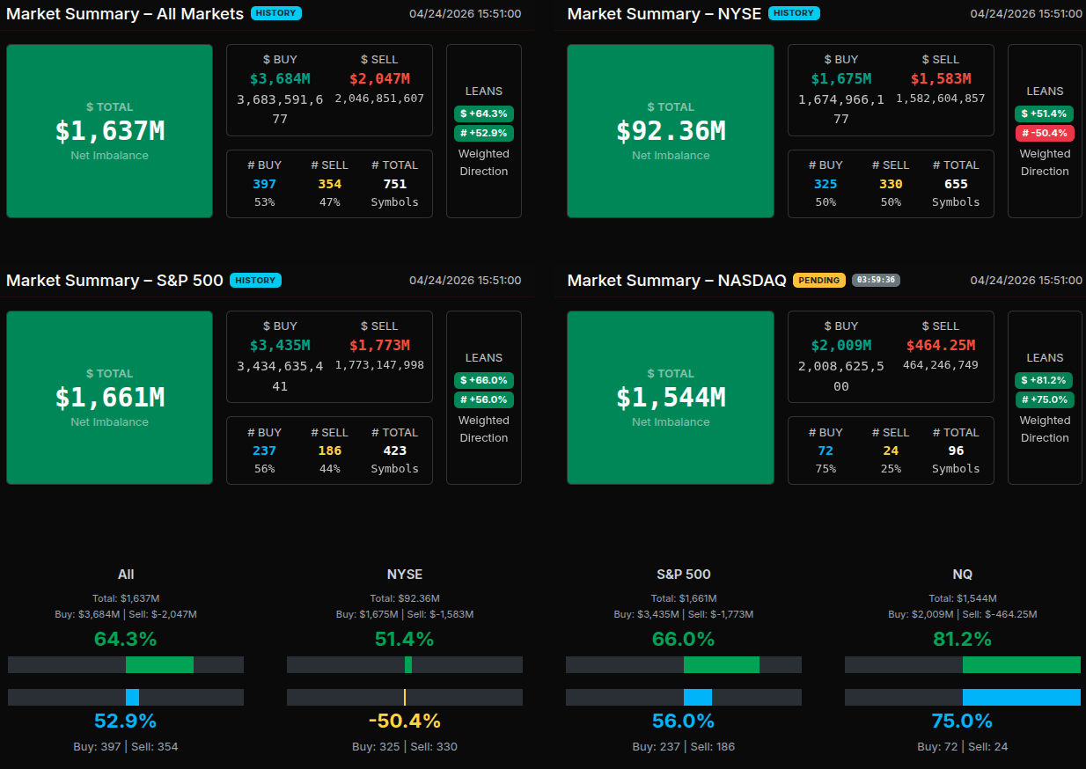Open the S&P 500 $1,661M imbalance tile

tap(109, 398)
